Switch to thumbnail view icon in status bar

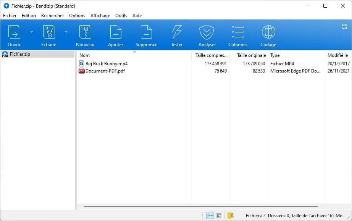click(x=219, y=215)
